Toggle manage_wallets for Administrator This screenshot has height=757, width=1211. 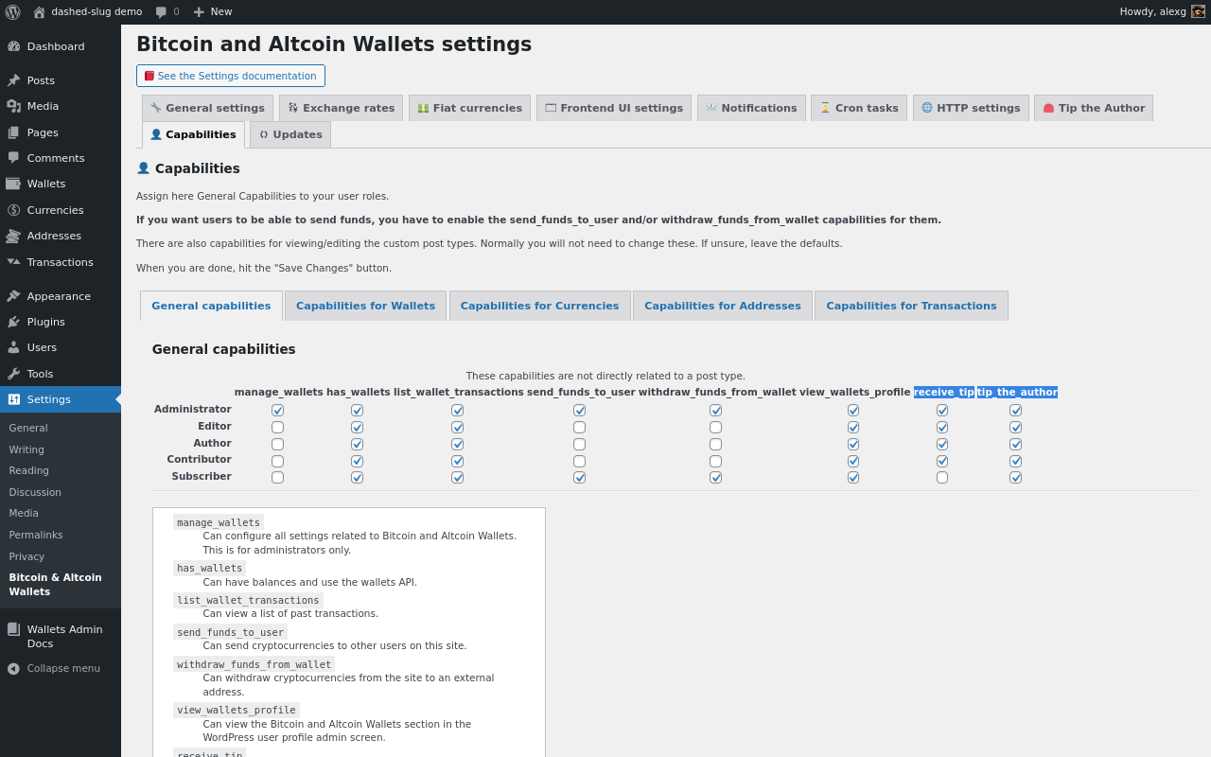click(277, 410)
